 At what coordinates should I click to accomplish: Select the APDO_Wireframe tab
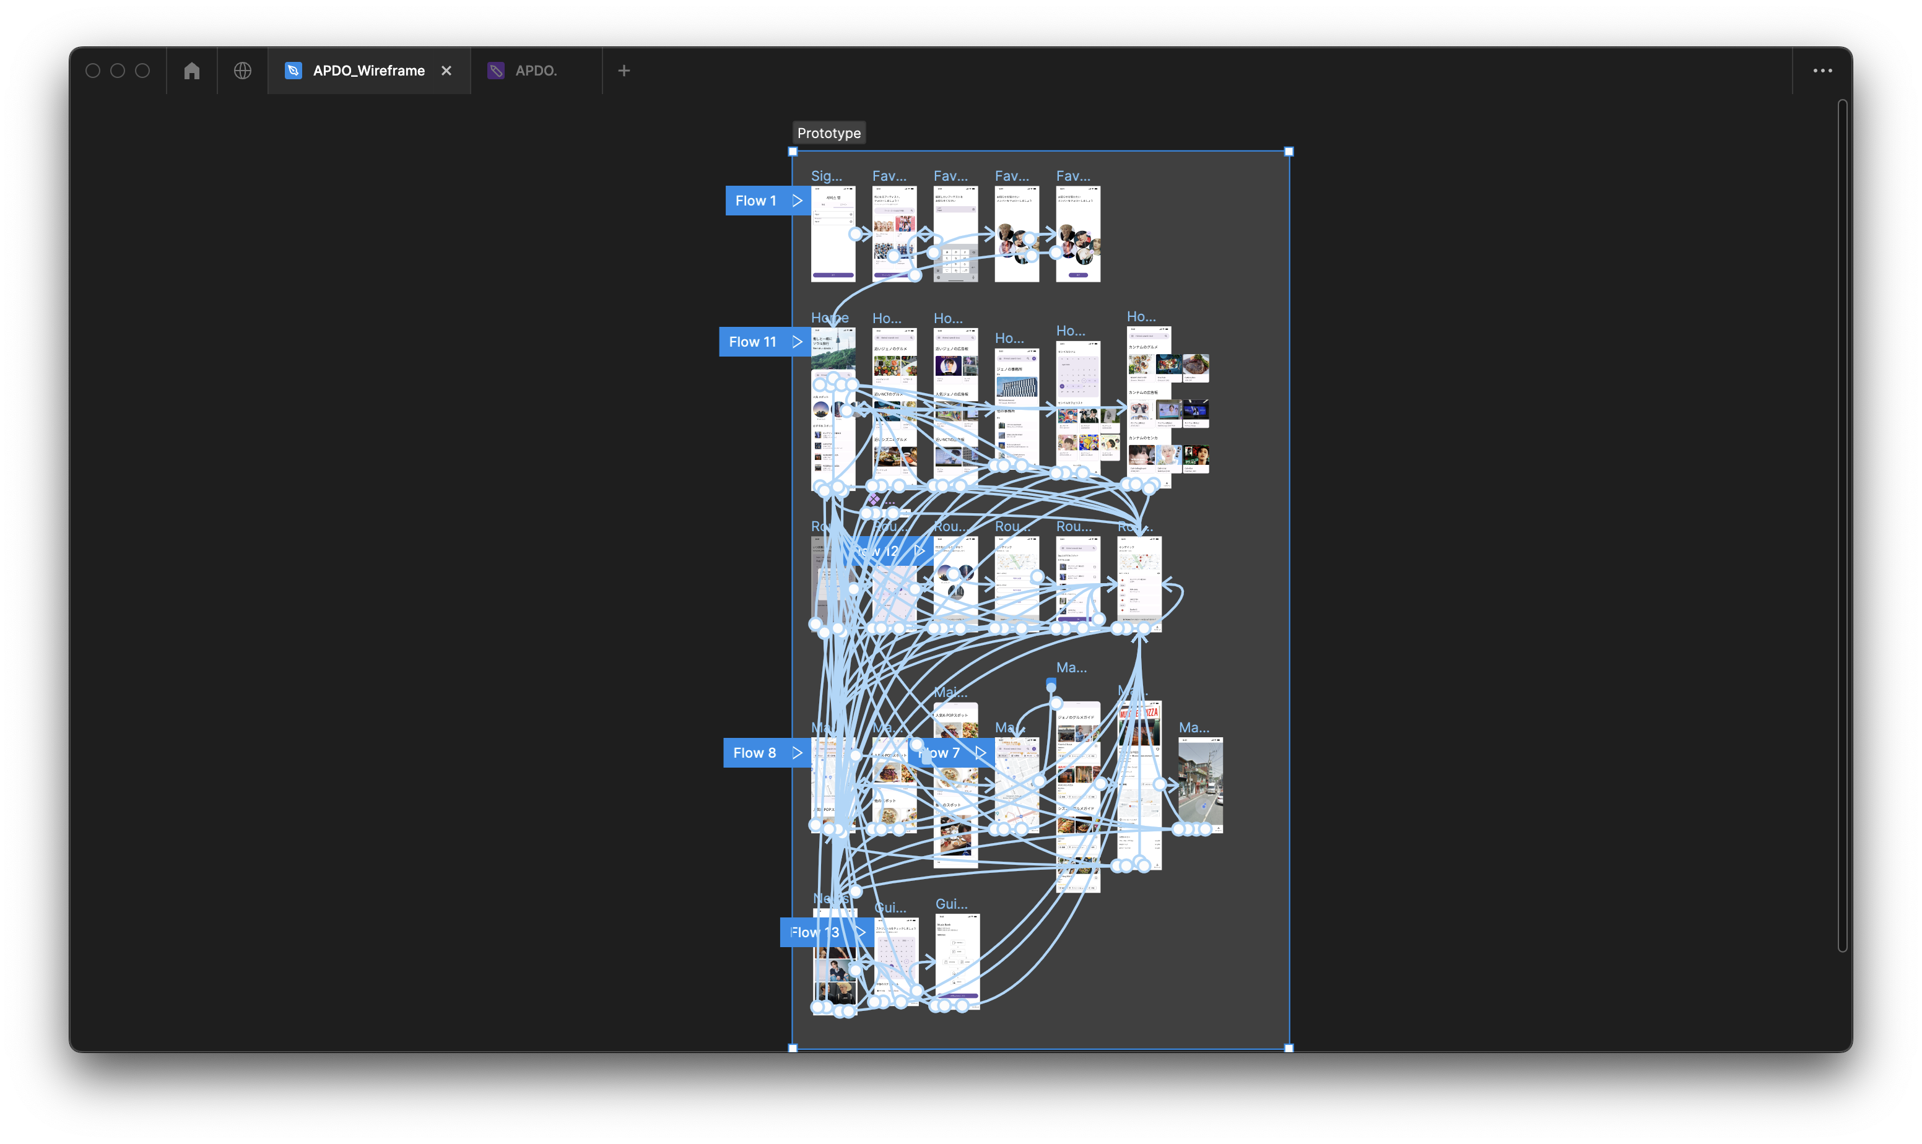pos(368,71)
